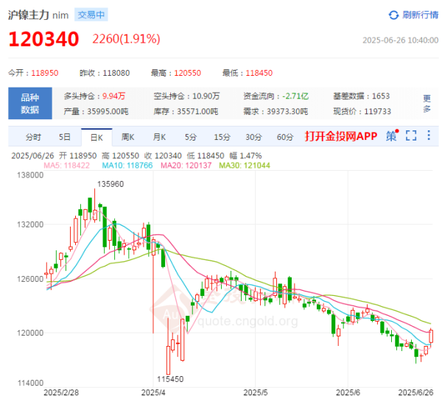Click the MA10: 118766 legend label
The width and height of the screenshot is (442, 396).
pos(127,166)
